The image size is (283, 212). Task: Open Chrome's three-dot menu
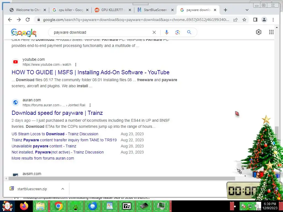(x=273, y=20)
